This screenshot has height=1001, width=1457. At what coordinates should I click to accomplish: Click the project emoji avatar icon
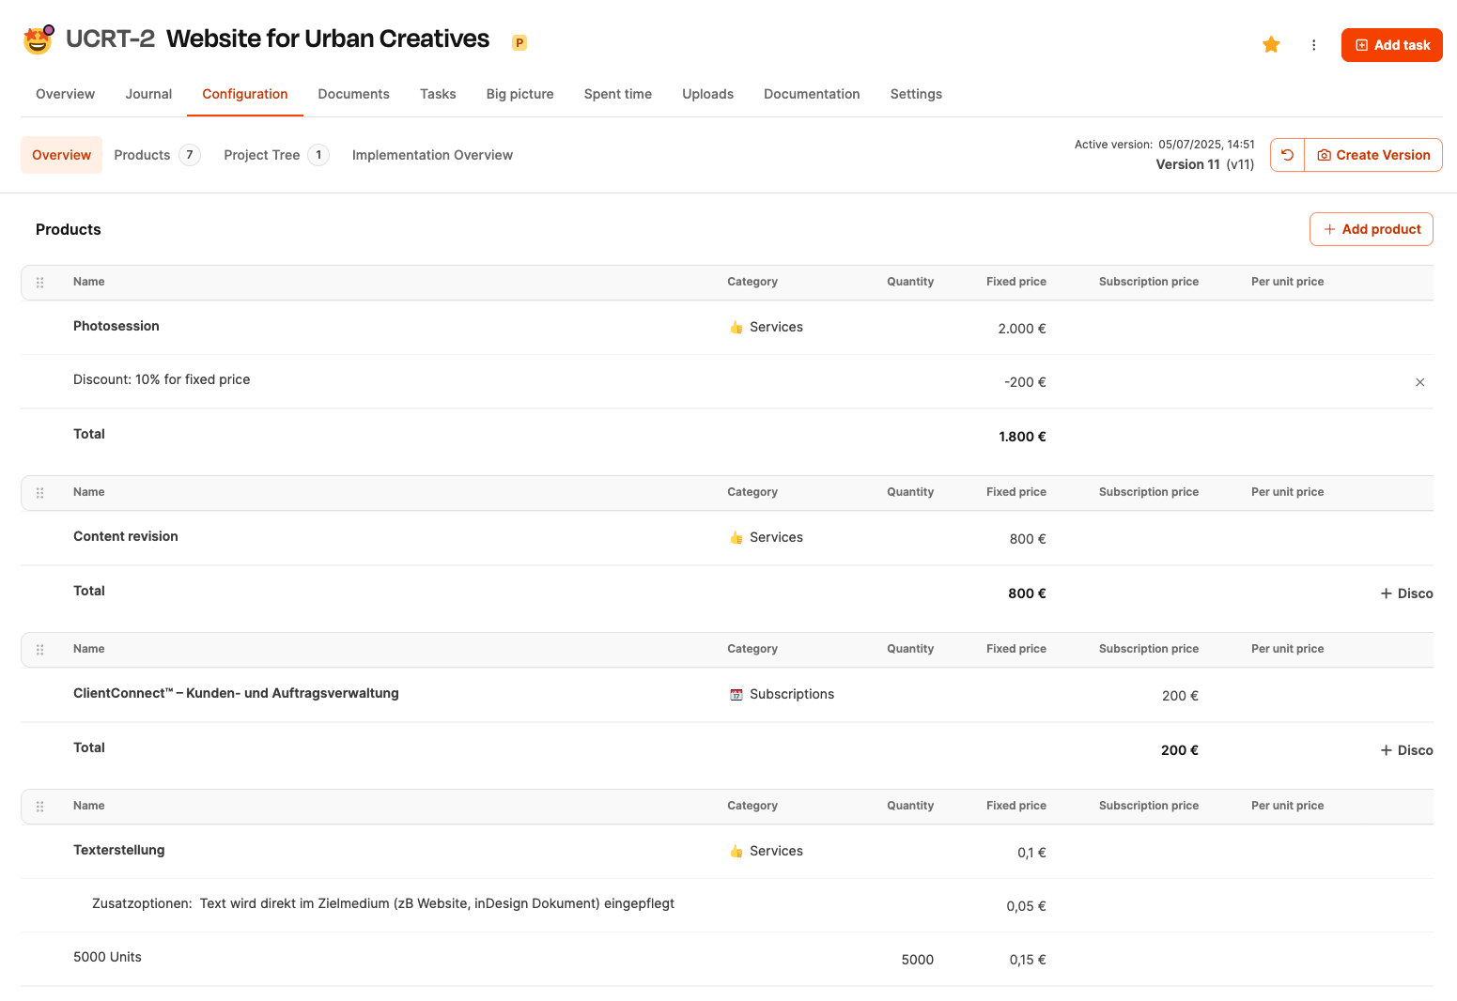tap(38, 40)
